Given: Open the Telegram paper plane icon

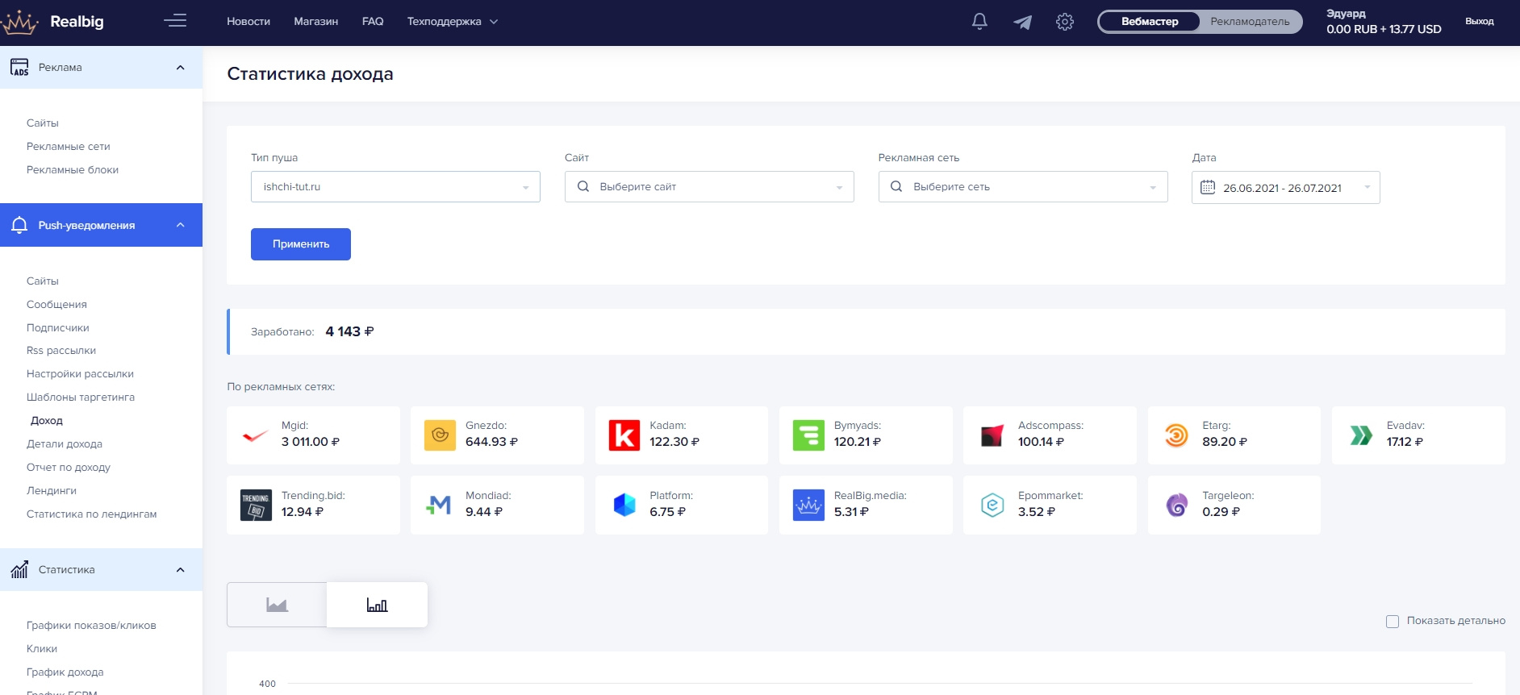Looking at the screenshot, I should (1022, 22).
